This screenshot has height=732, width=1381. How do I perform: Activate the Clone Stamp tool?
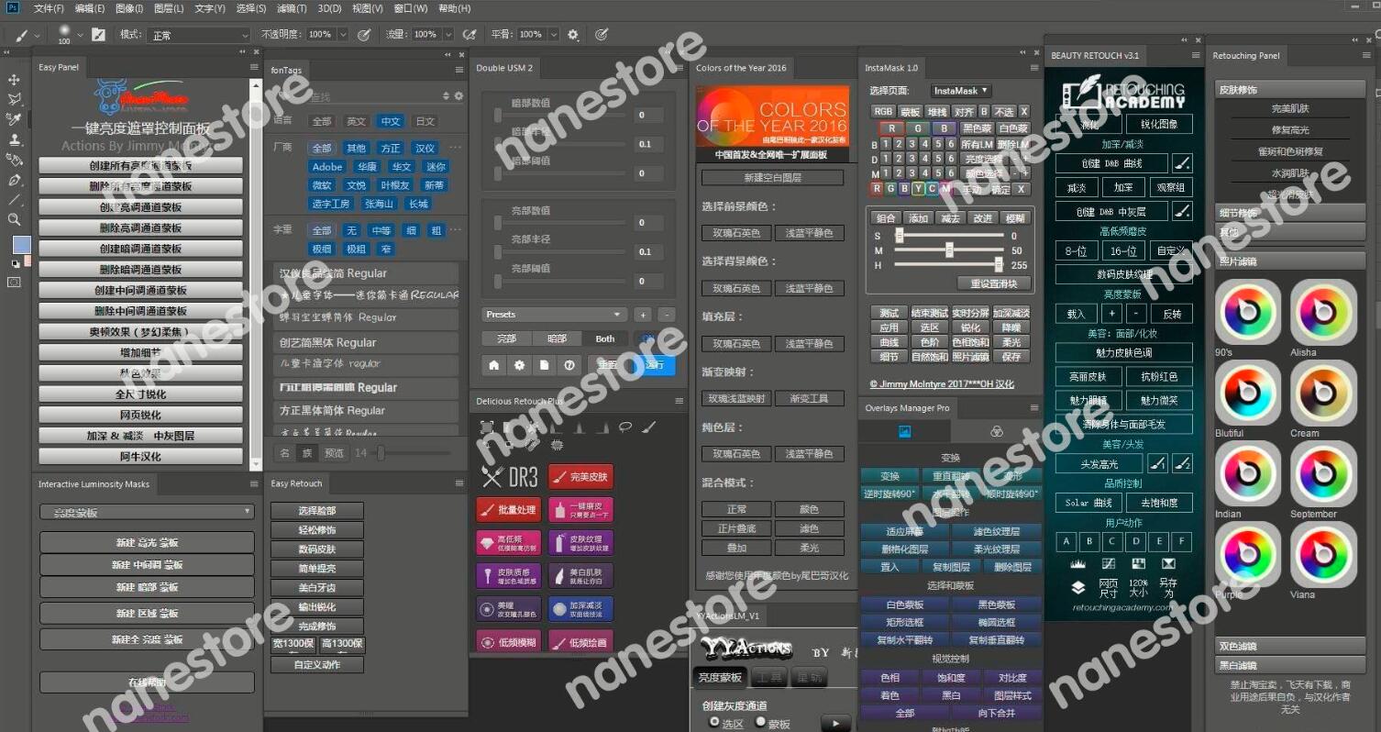14,139
